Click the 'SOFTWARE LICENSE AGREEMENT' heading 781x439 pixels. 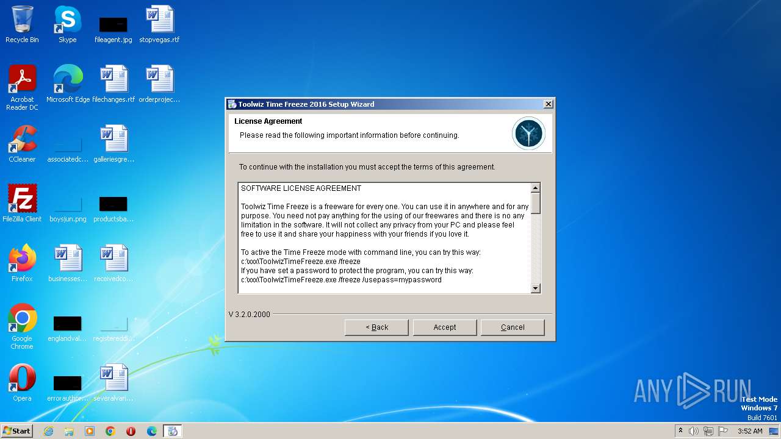click(x=301, y=188)
